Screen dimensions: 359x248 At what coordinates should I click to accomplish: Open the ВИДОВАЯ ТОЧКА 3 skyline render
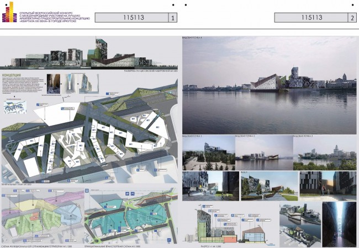click(325, 153)
